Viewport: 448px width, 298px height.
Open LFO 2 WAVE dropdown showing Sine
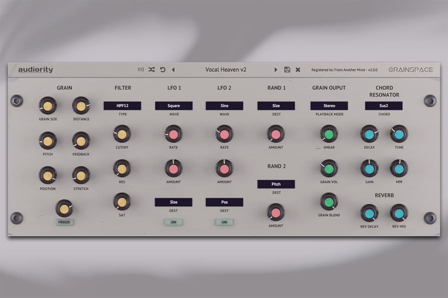(x=224, y=106)
